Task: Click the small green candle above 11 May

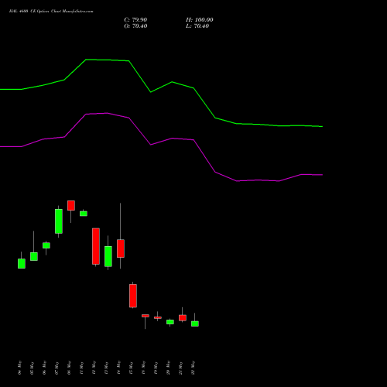Action: pyautogui.click(x=84, y=214)
